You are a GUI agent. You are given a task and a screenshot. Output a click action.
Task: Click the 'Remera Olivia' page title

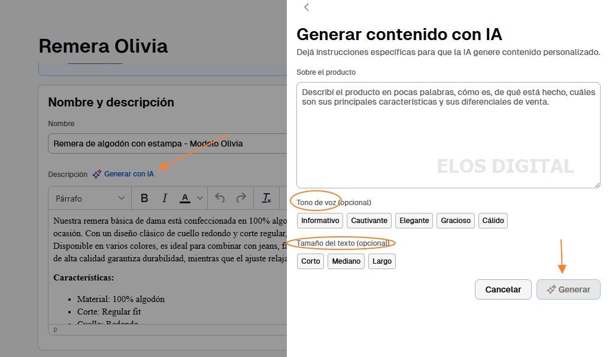pos(104,46)
